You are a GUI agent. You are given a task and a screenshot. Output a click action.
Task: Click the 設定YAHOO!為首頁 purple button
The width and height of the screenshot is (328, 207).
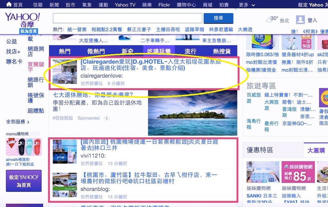click(24, 181)
